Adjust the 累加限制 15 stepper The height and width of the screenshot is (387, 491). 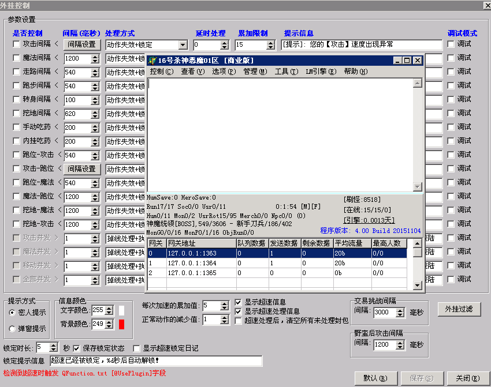[270, 45]
